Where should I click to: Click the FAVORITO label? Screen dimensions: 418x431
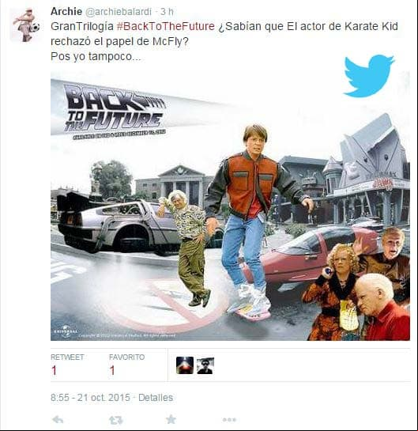[x=127, y=357]
